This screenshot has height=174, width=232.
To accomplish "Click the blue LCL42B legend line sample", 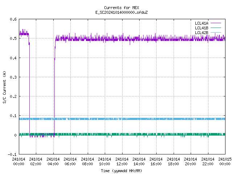I will 216,33.
